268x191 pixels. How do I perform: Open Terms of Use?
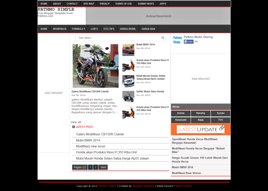(123, 4)
